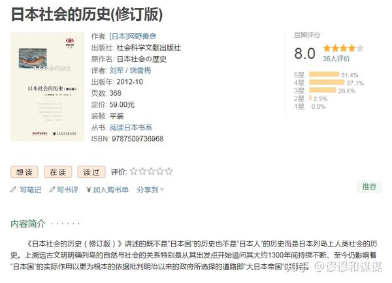Image resolution: width=392 pixels, height=283 pixels.
Task: Click the 豆瓣评分 label
Action: pos(307,35)
